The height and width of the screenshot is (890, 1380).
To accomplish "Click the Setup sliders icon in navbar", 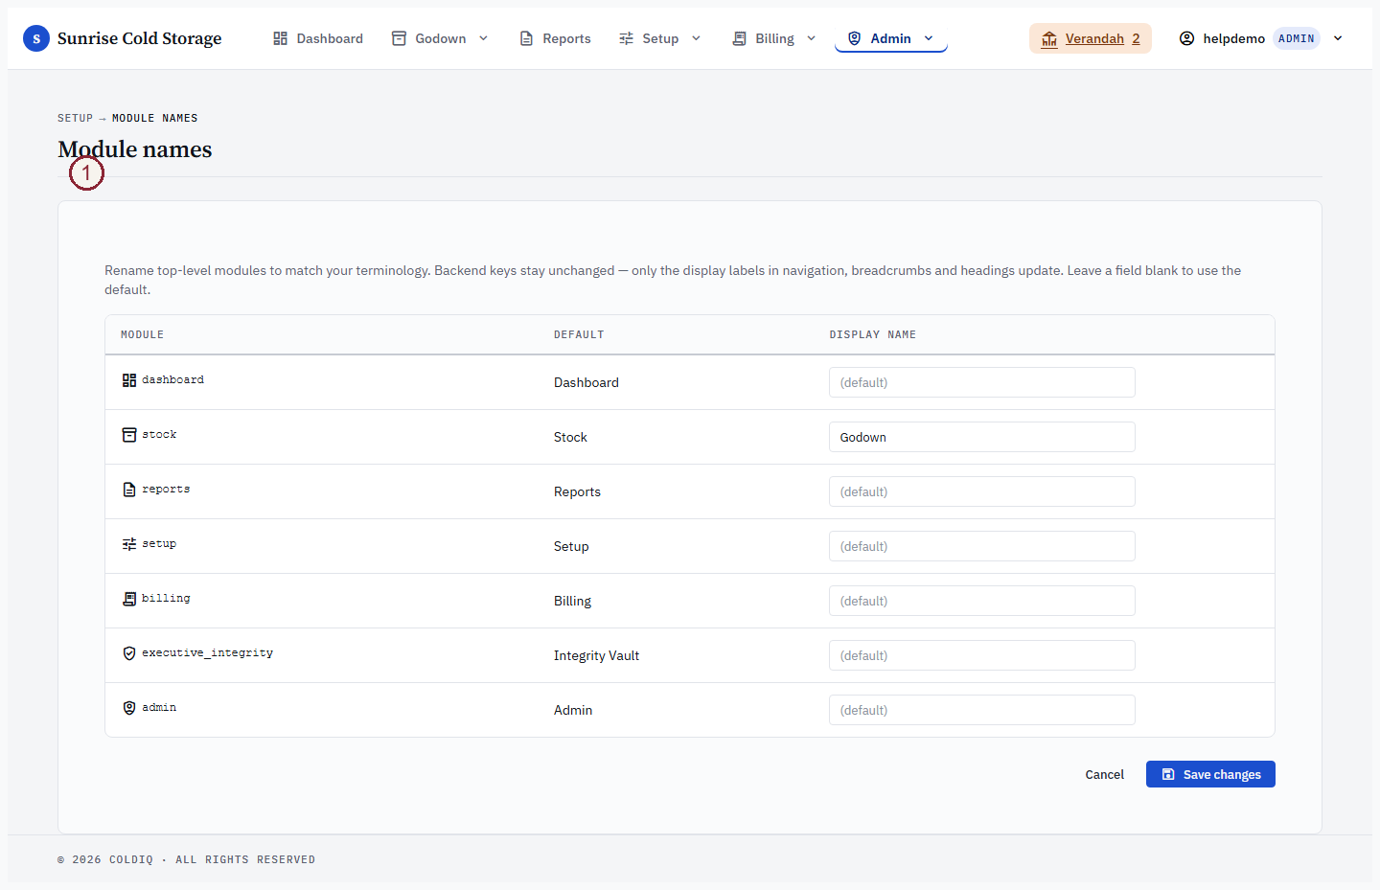I will click(626, 38).
